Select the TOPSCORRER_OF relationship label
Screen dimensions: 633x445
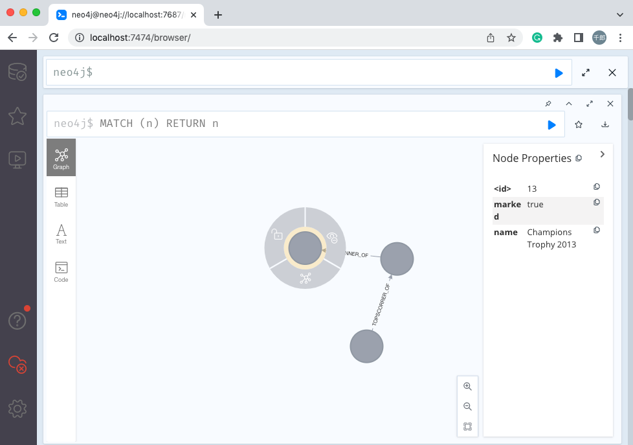click(x=381, y=304)
